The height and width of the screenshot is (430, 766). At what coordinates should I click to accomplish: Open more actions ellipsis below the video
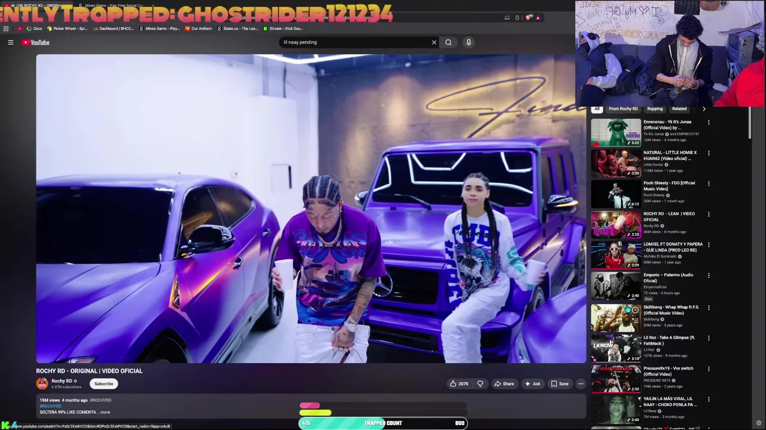click(x=580, y=384)
